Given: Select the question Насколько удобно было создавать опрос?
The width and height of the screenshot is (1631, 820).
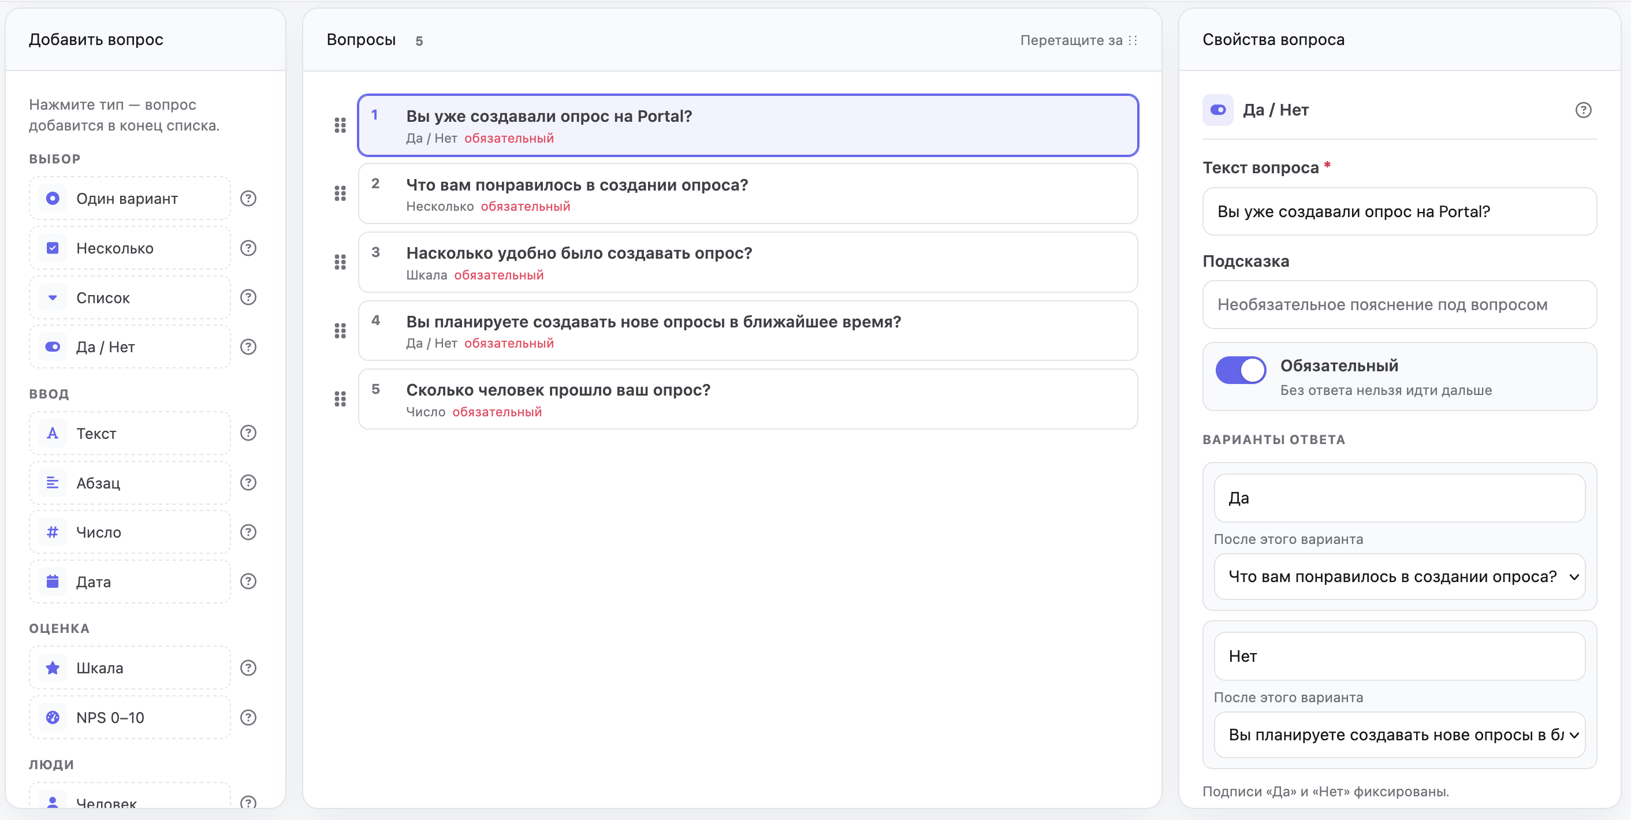Looking at the screenshot, I should [x=748, y=262].
